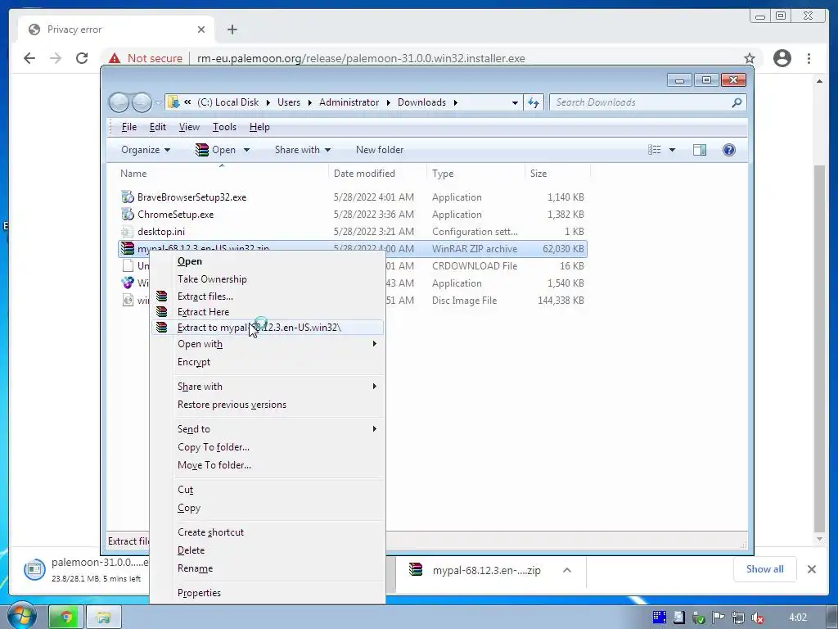Viewport: 838px width, 629px height.
Task: Click the ChromeSetup.exe file icon
Action: pos(127,214)
